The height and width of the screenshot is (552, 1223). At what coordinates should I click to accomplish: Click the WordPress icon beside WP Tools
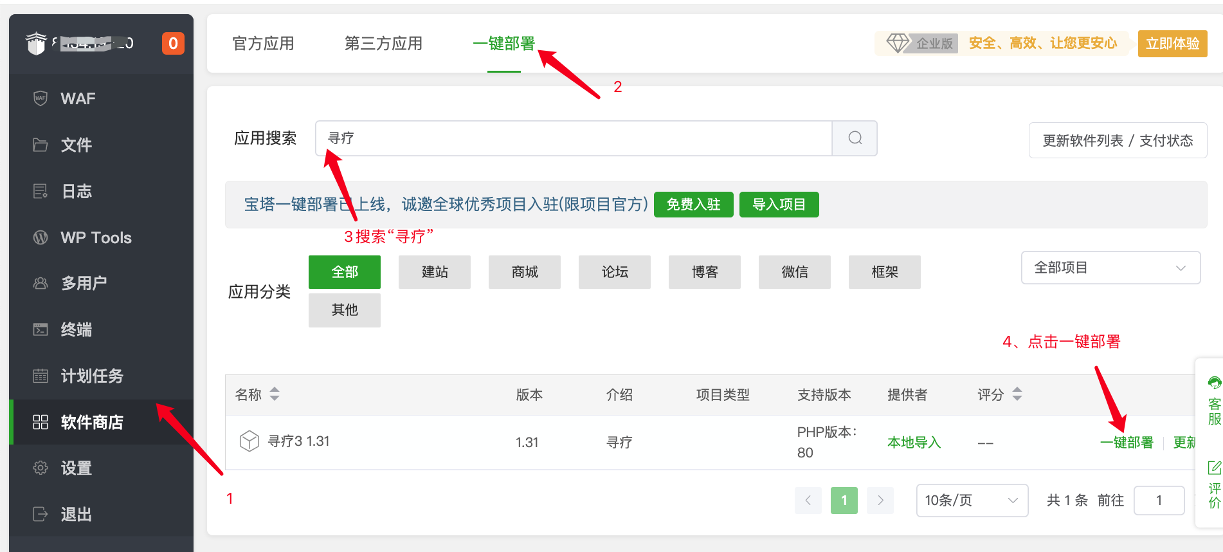point(41,237)
